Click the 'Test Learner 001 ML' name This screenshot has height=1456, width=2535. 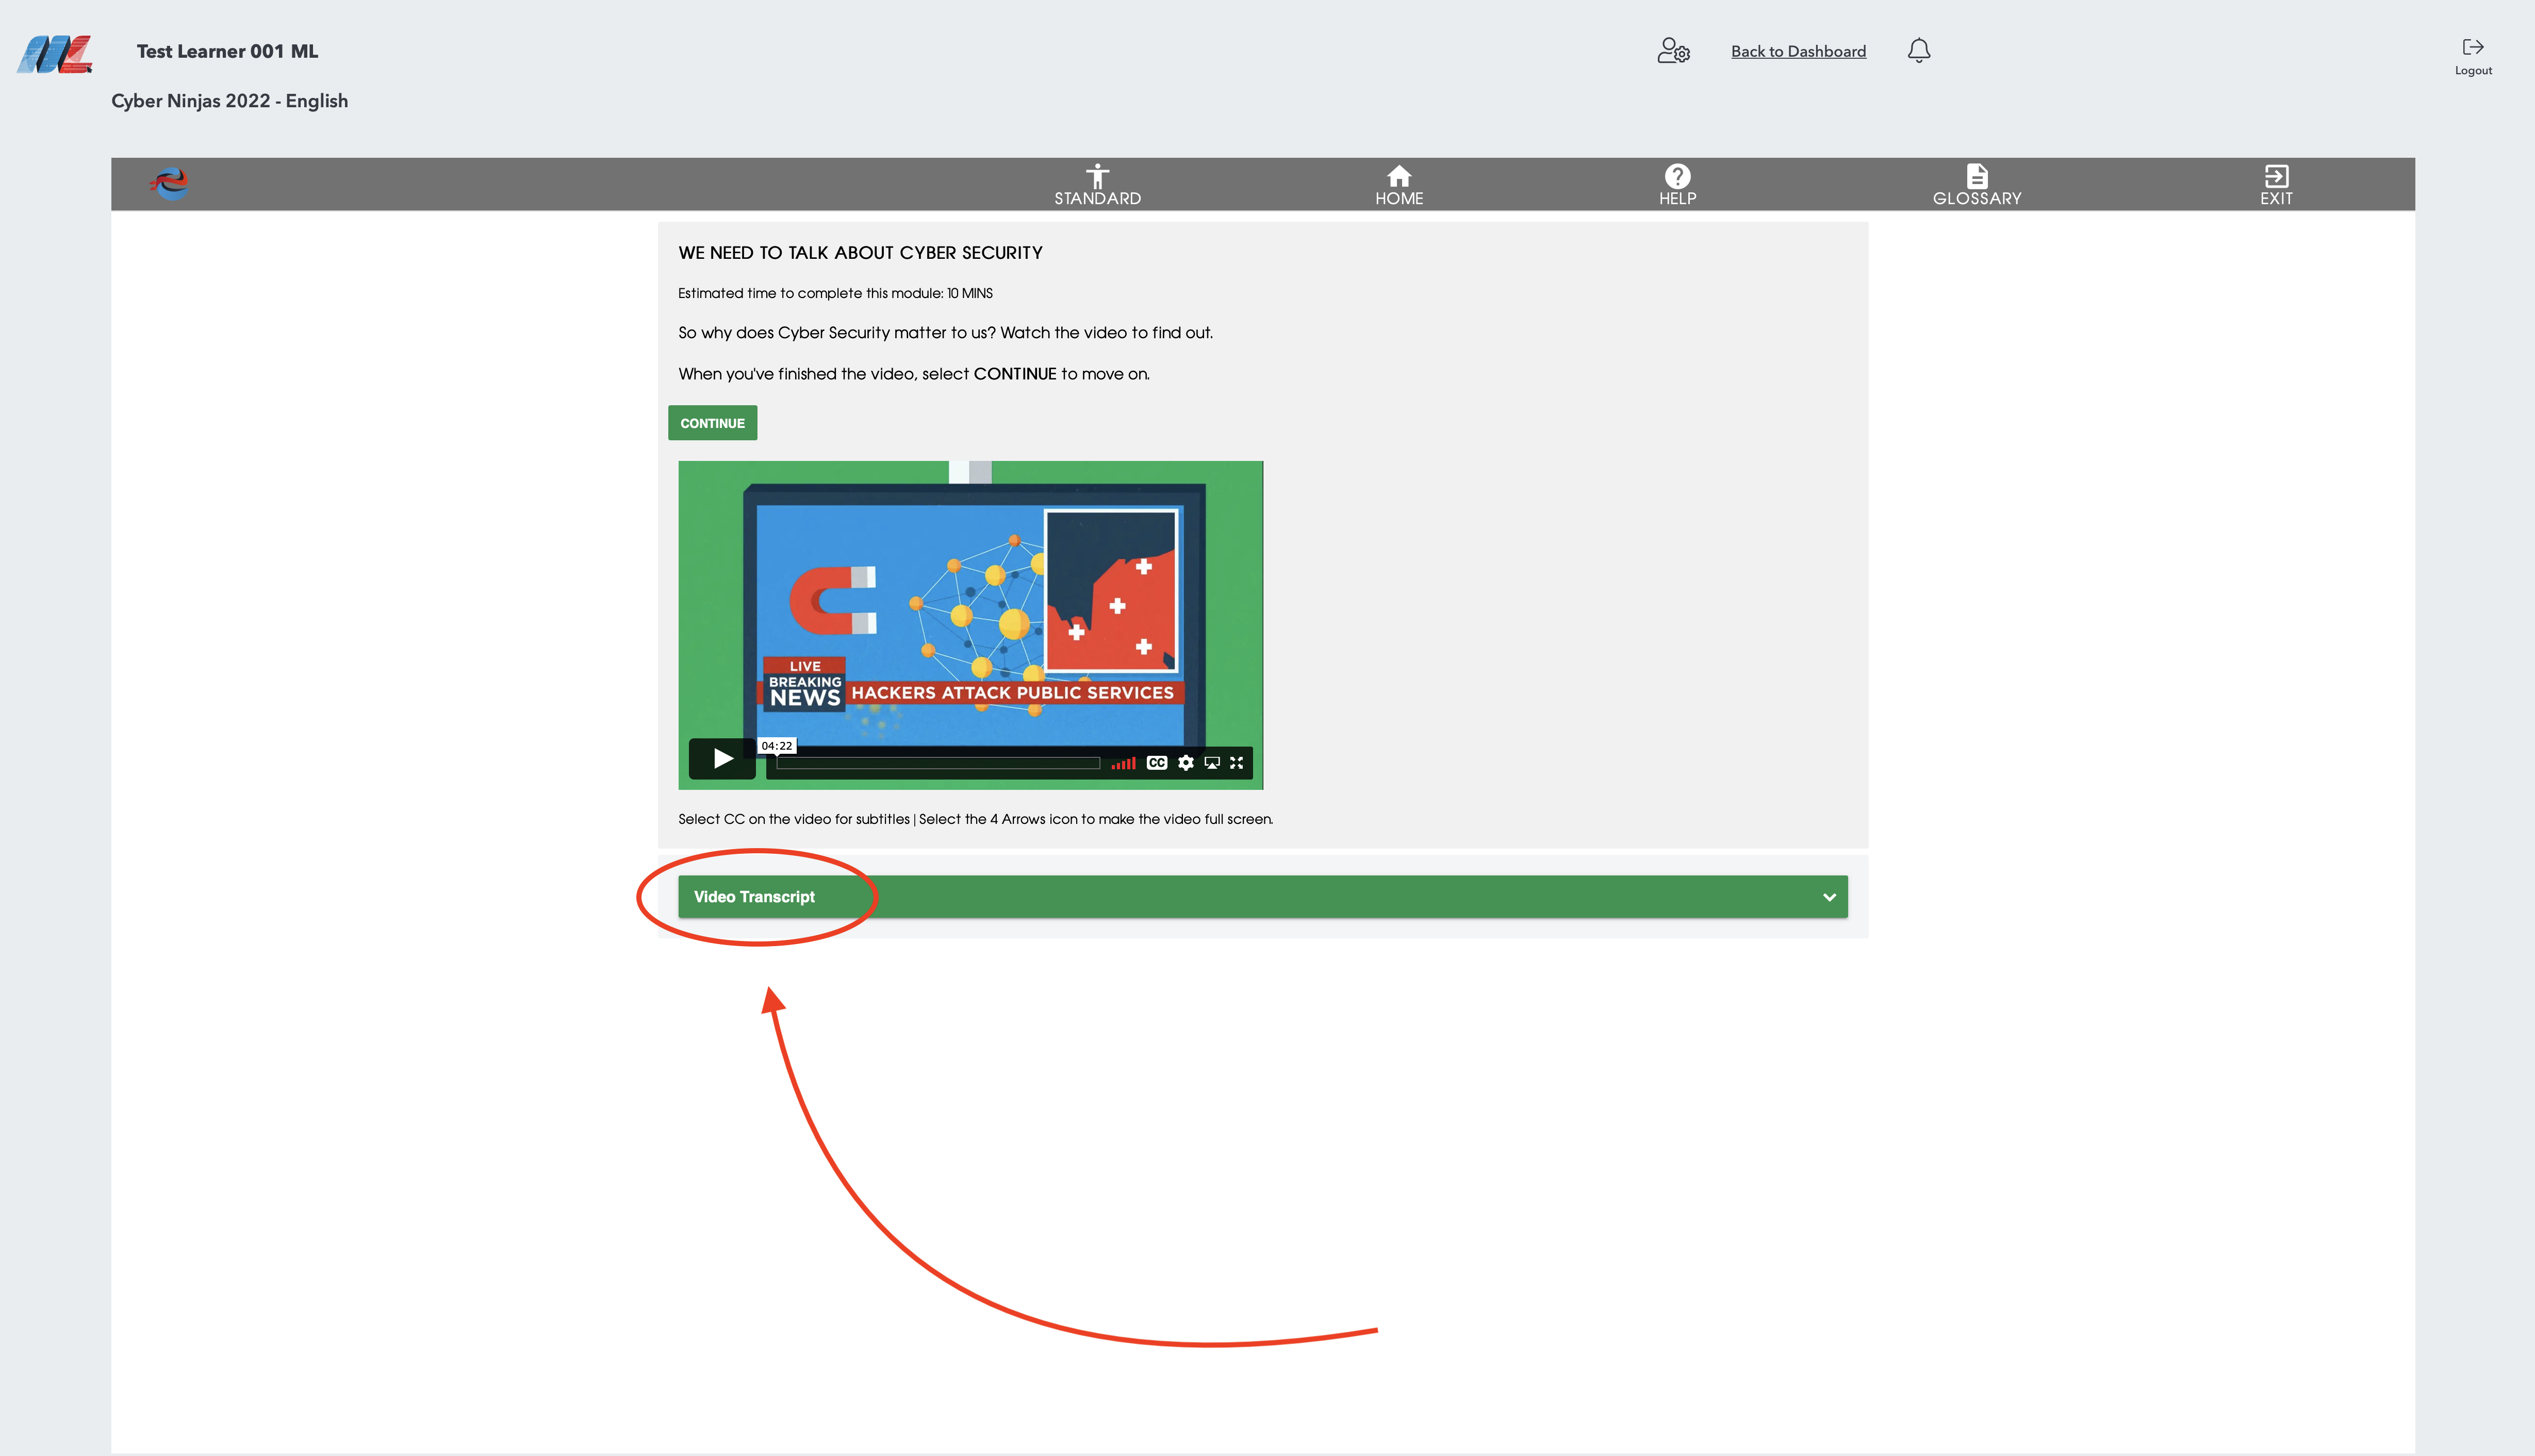[x=227, y=51]
